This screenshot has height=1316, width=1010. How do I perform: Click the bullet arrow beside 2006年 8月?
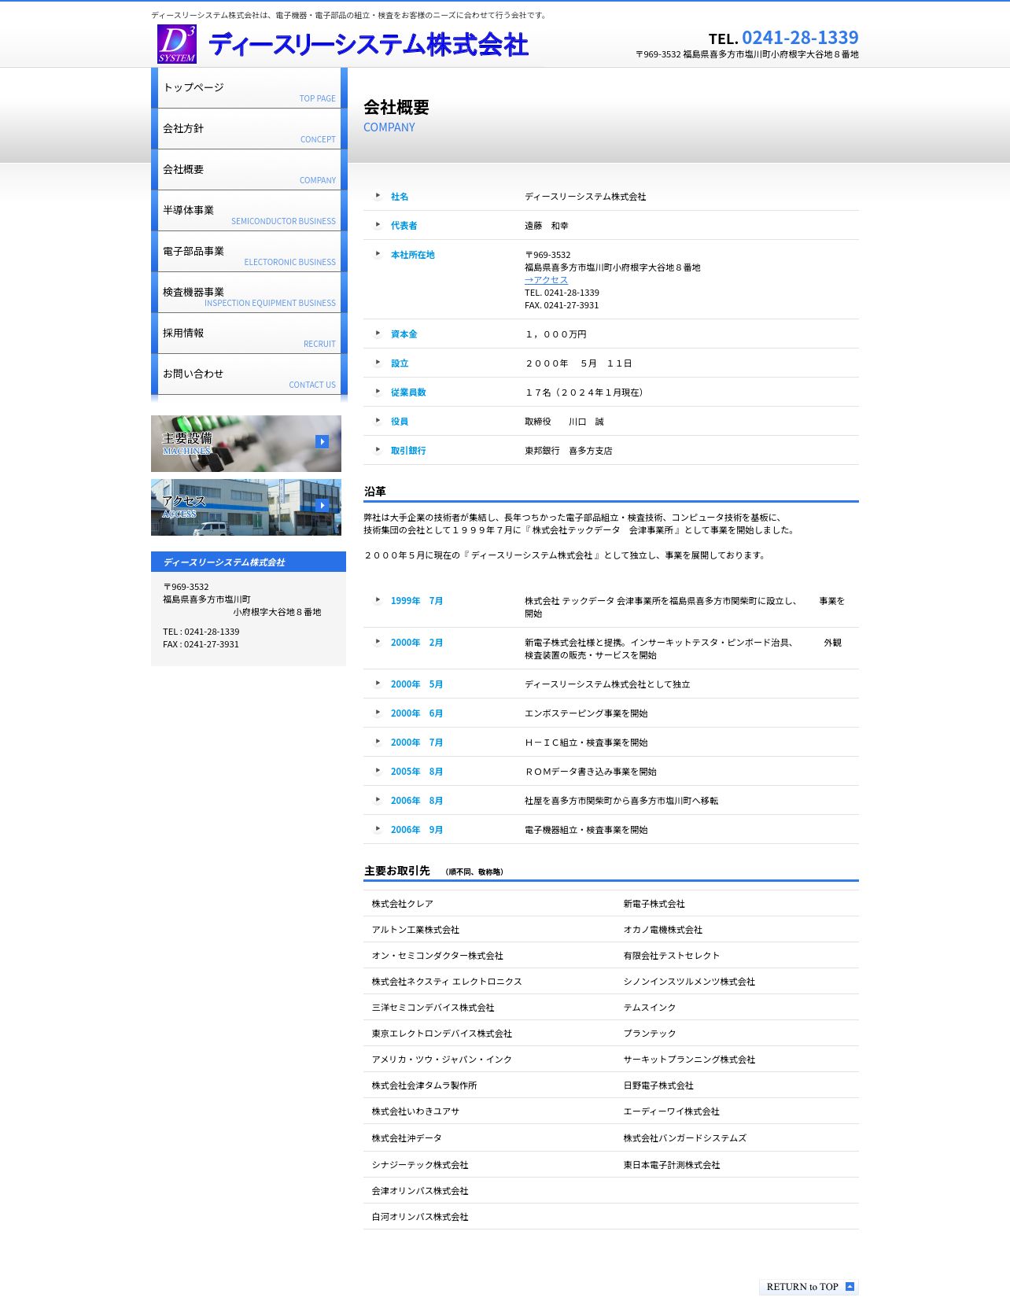378,800
